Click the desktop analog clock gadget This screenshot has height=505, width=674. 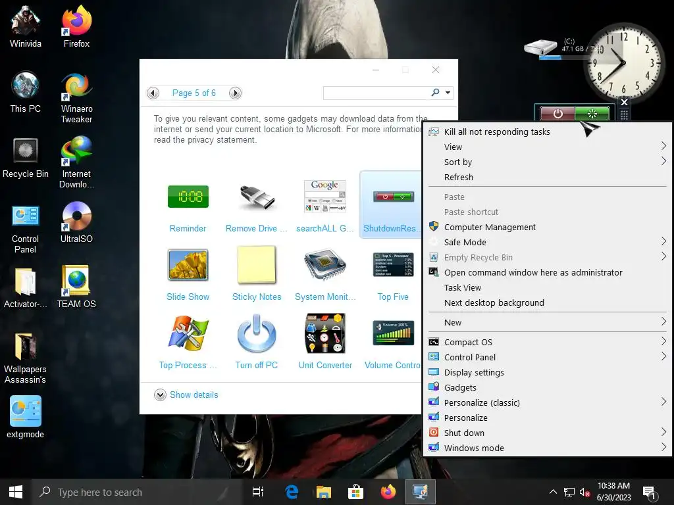point(624,62)
